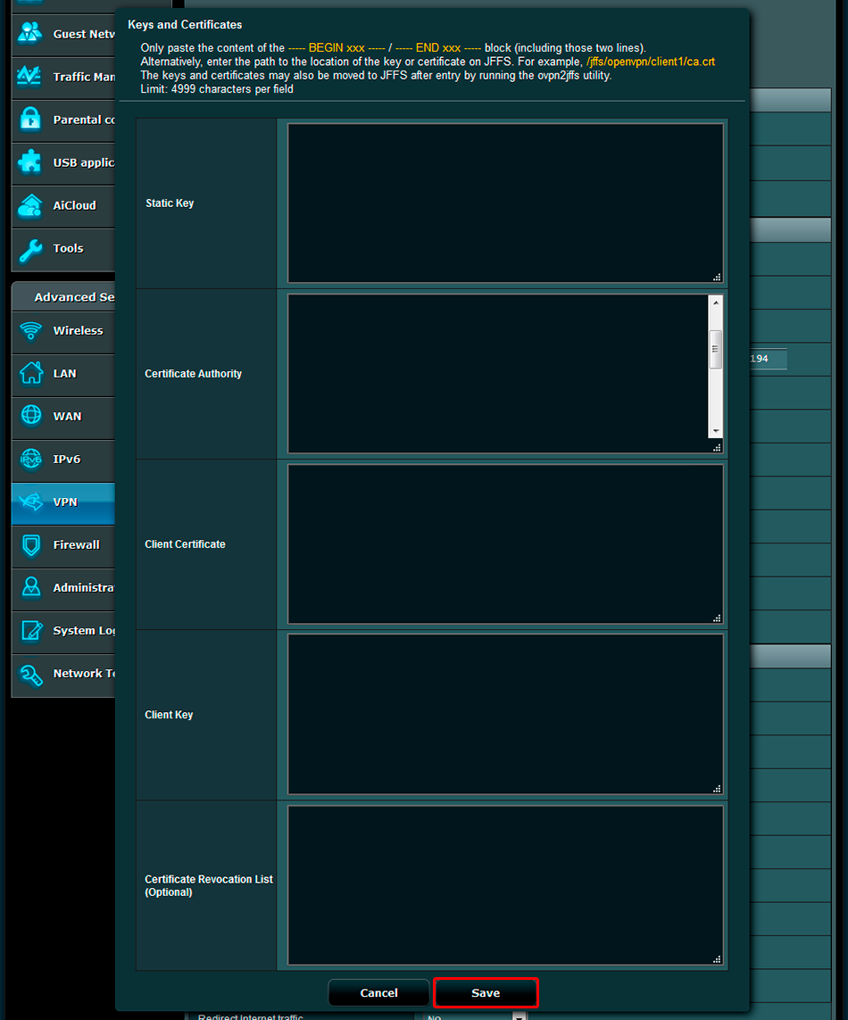
Task: Open the System Log notepad icon
Action: coord(31,631)
